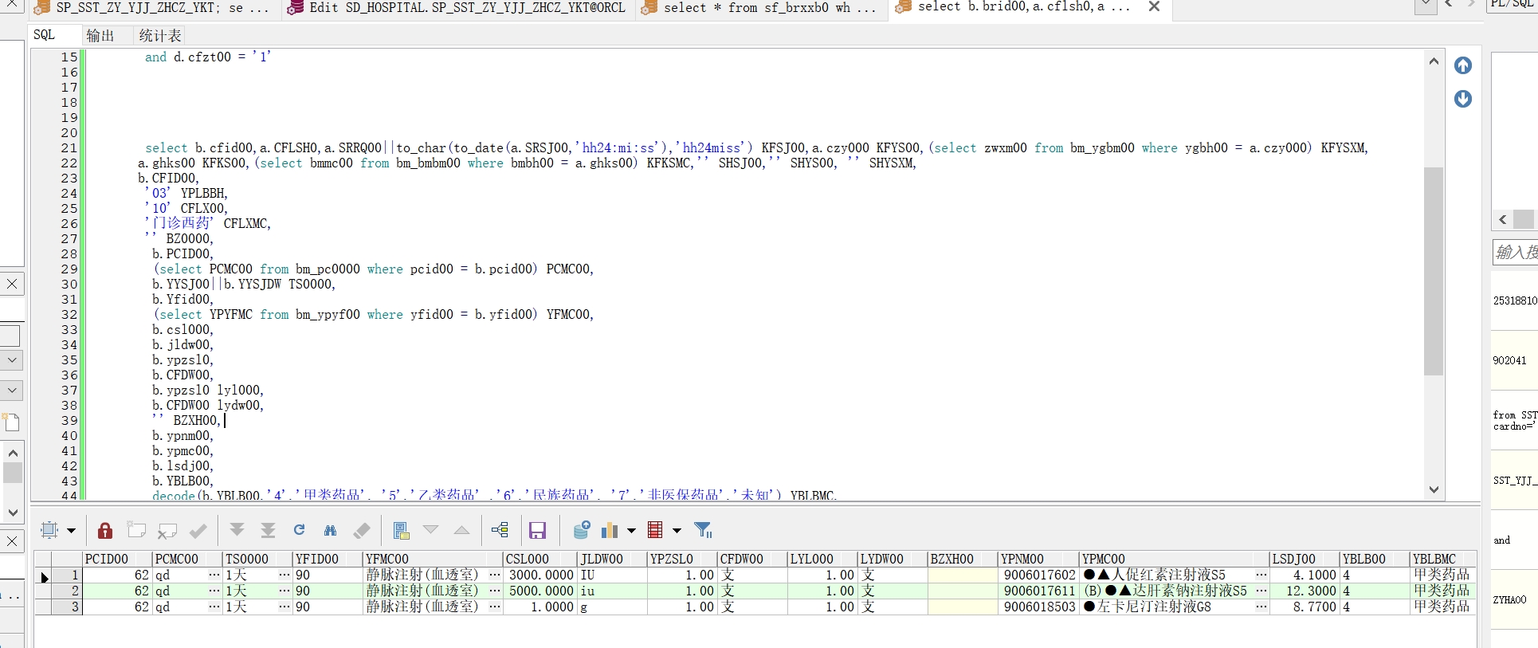Click the export query results database icon
The height and width of the screenshot is (648, 1538).
582,531
